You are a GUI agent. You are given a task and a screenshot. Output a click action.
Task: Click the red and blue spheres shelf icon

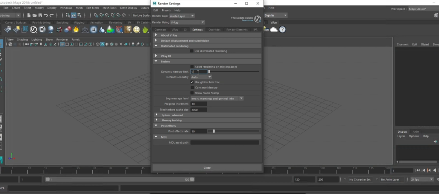(x=67, y=29)
